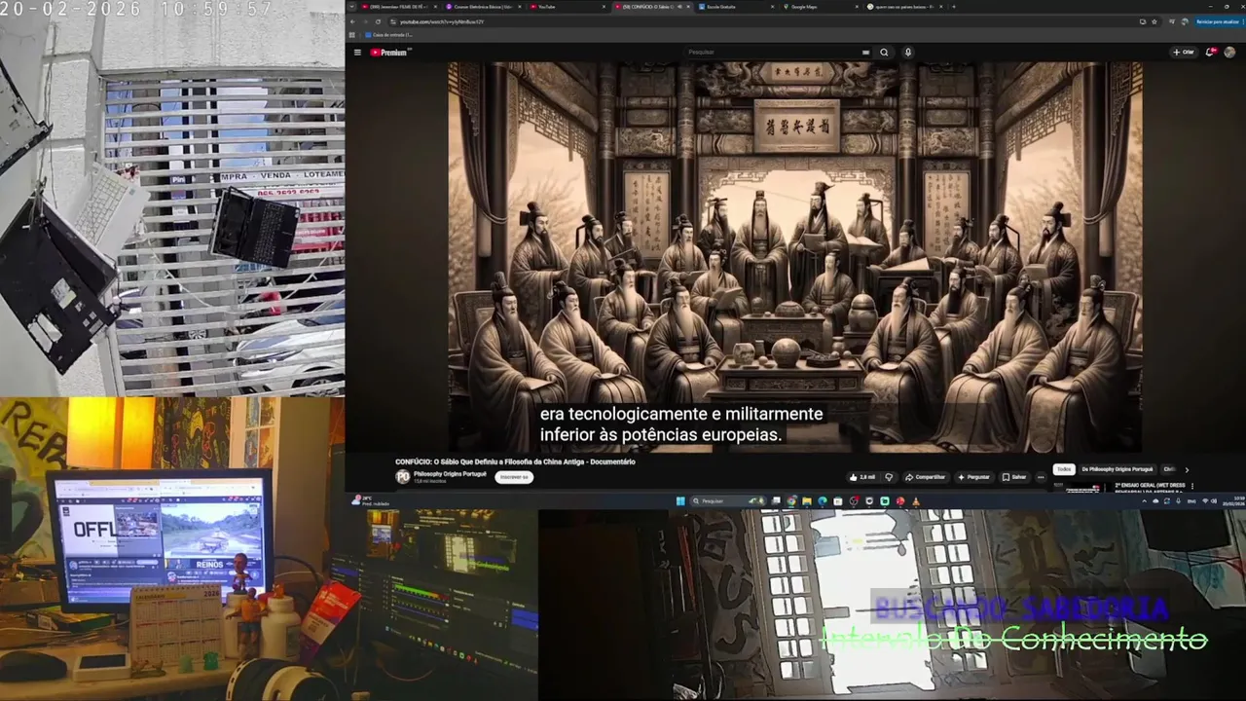Expand the hidden system tray icons chevron
The width and height of the screenshot is (1246, 701).
pyautogui.click(x=1144, y=500)
